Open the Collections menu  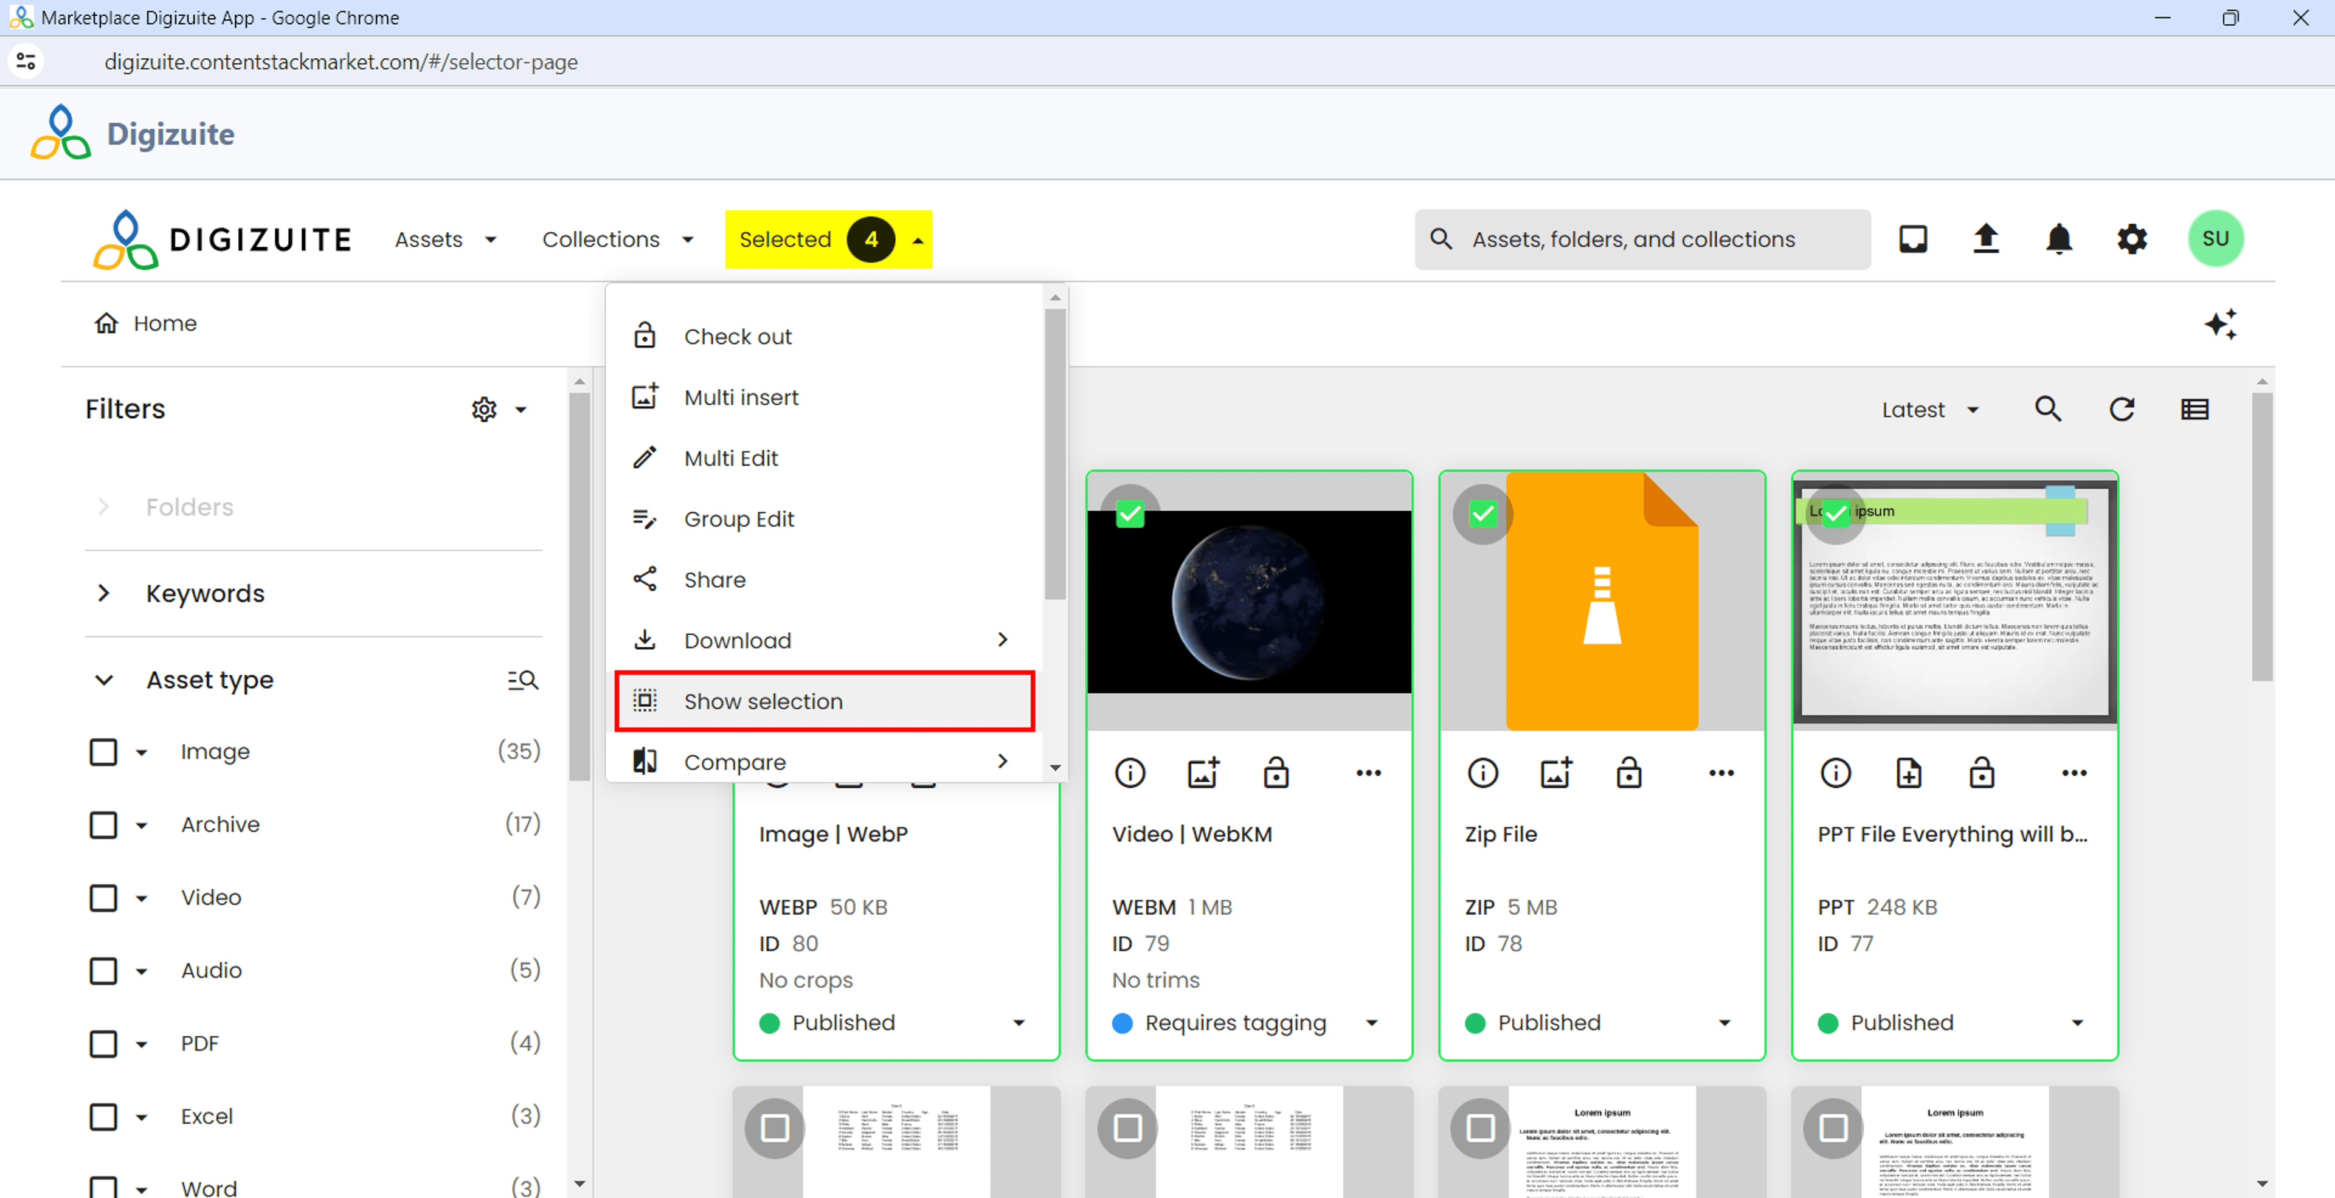(617, 239)
